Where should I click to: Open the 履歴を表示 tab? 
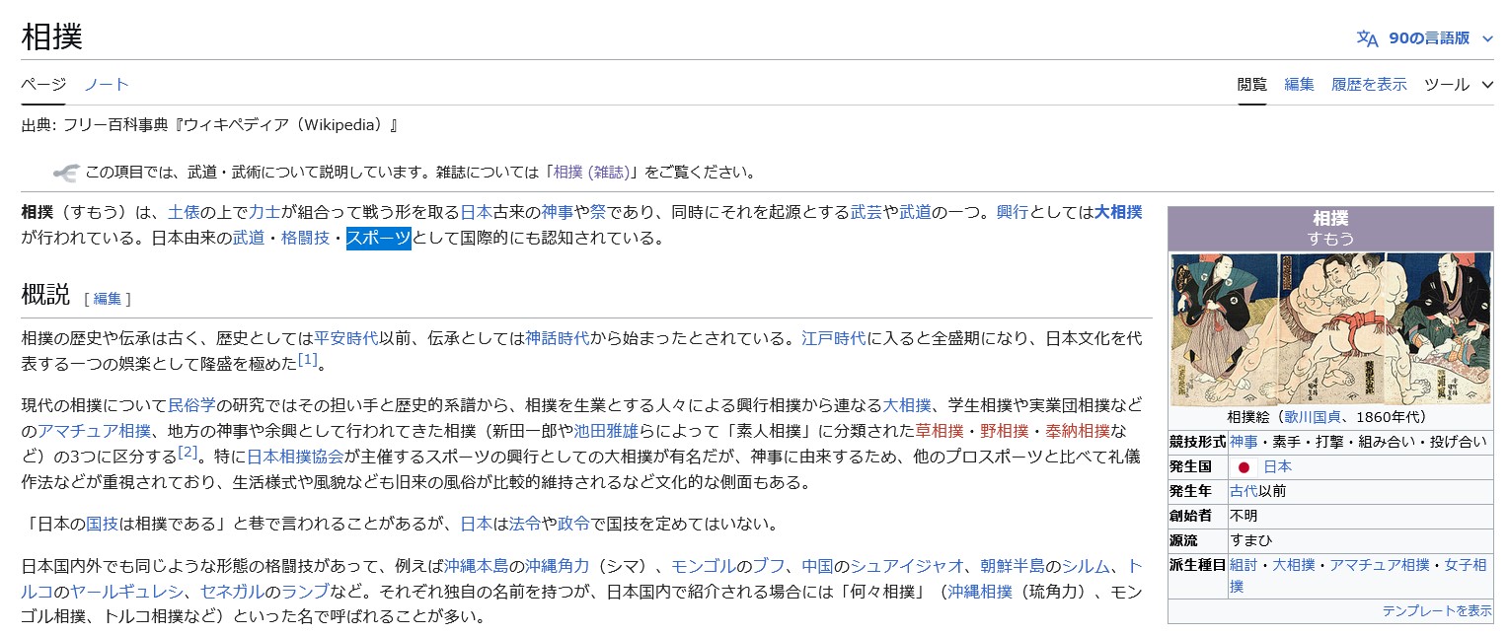[x=1369, y=85]
